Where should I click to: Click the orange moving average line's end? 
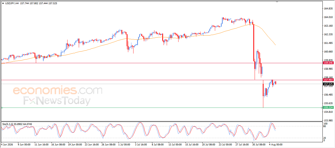pos(275,45)
